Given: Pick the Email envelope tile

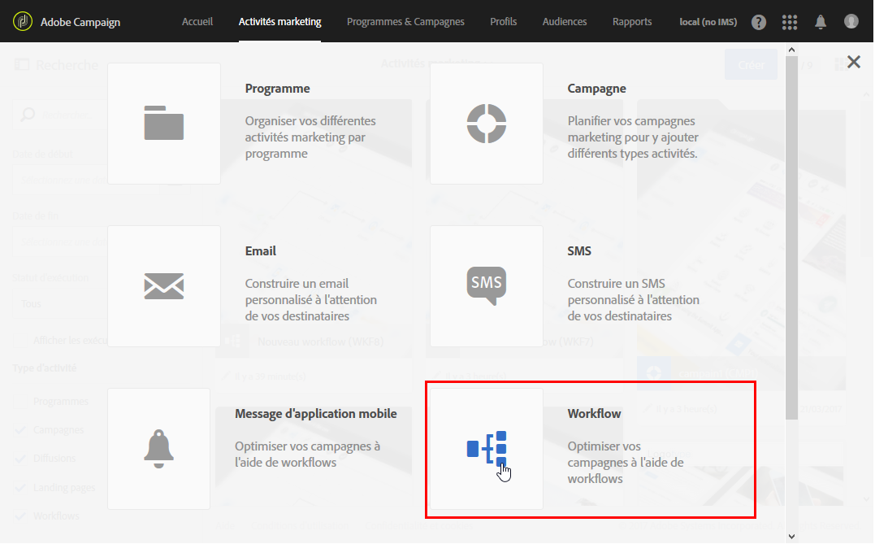Looking at the screenshot, I should pos(163,286).
